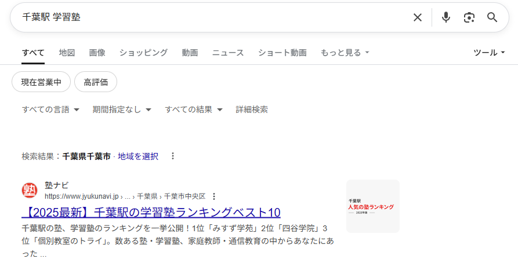Screen dimensions: 518x270
Task: Clear the search query with X icon
Action: click(418, 17)
